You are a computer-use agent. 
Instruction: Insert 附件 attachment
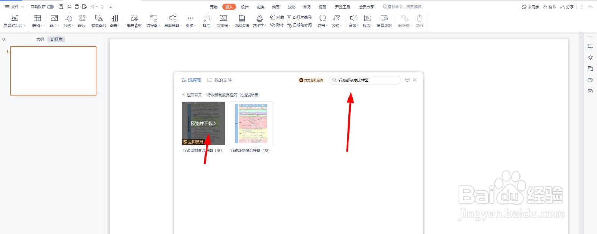(x=277, y=25)
